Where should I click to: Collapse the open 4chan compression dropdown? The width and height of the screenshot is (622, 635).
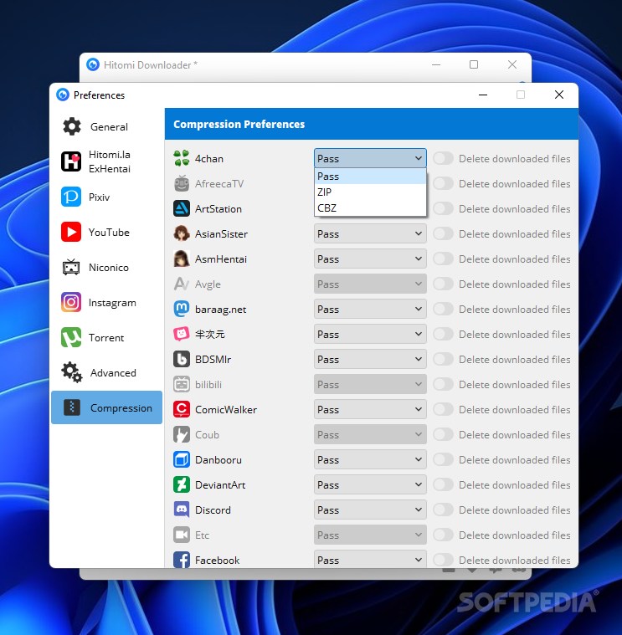click(x=370, y=158)
